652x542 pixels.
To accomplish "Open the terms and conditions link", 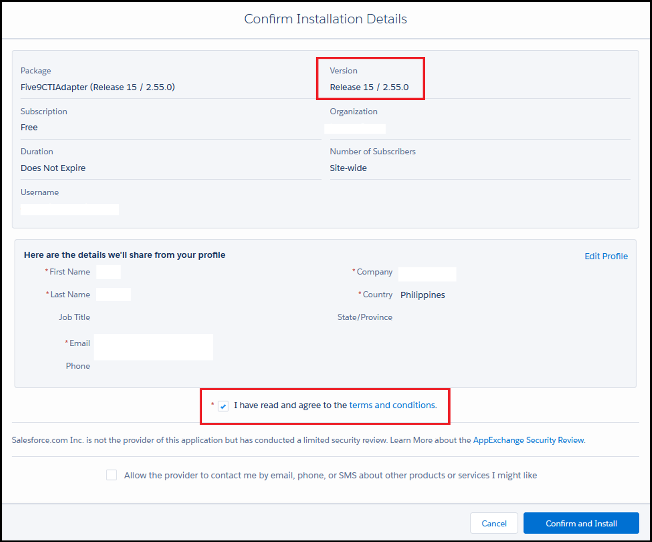I will (x=392, y=405).
